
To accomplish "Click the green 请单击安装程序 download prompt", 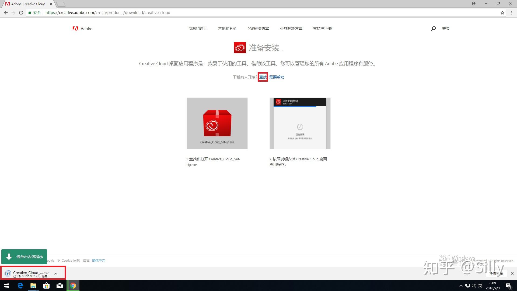I will point(24,257).
